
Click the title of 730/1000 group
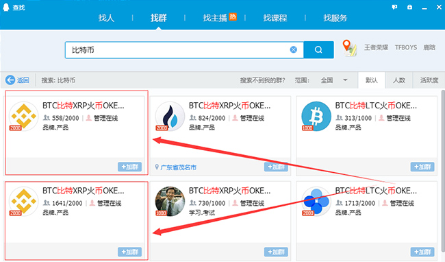pyautogui.click(x=230, y=191)
